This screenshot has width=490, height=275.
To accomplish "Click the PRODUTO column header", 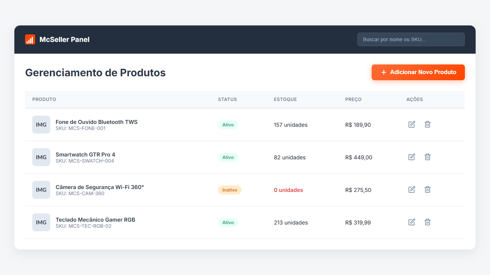I will pyautogui.click(x=44, y=99).
